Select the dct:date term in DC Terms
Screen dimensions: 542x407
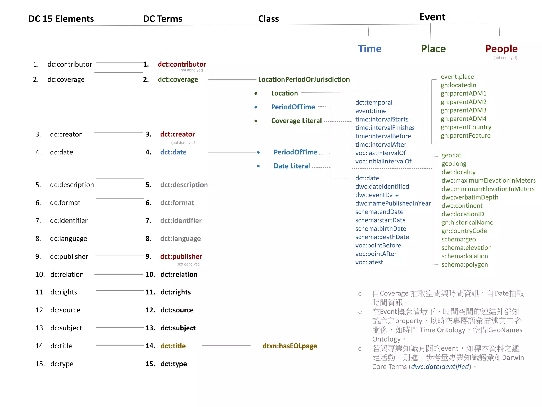coord(173,152)
